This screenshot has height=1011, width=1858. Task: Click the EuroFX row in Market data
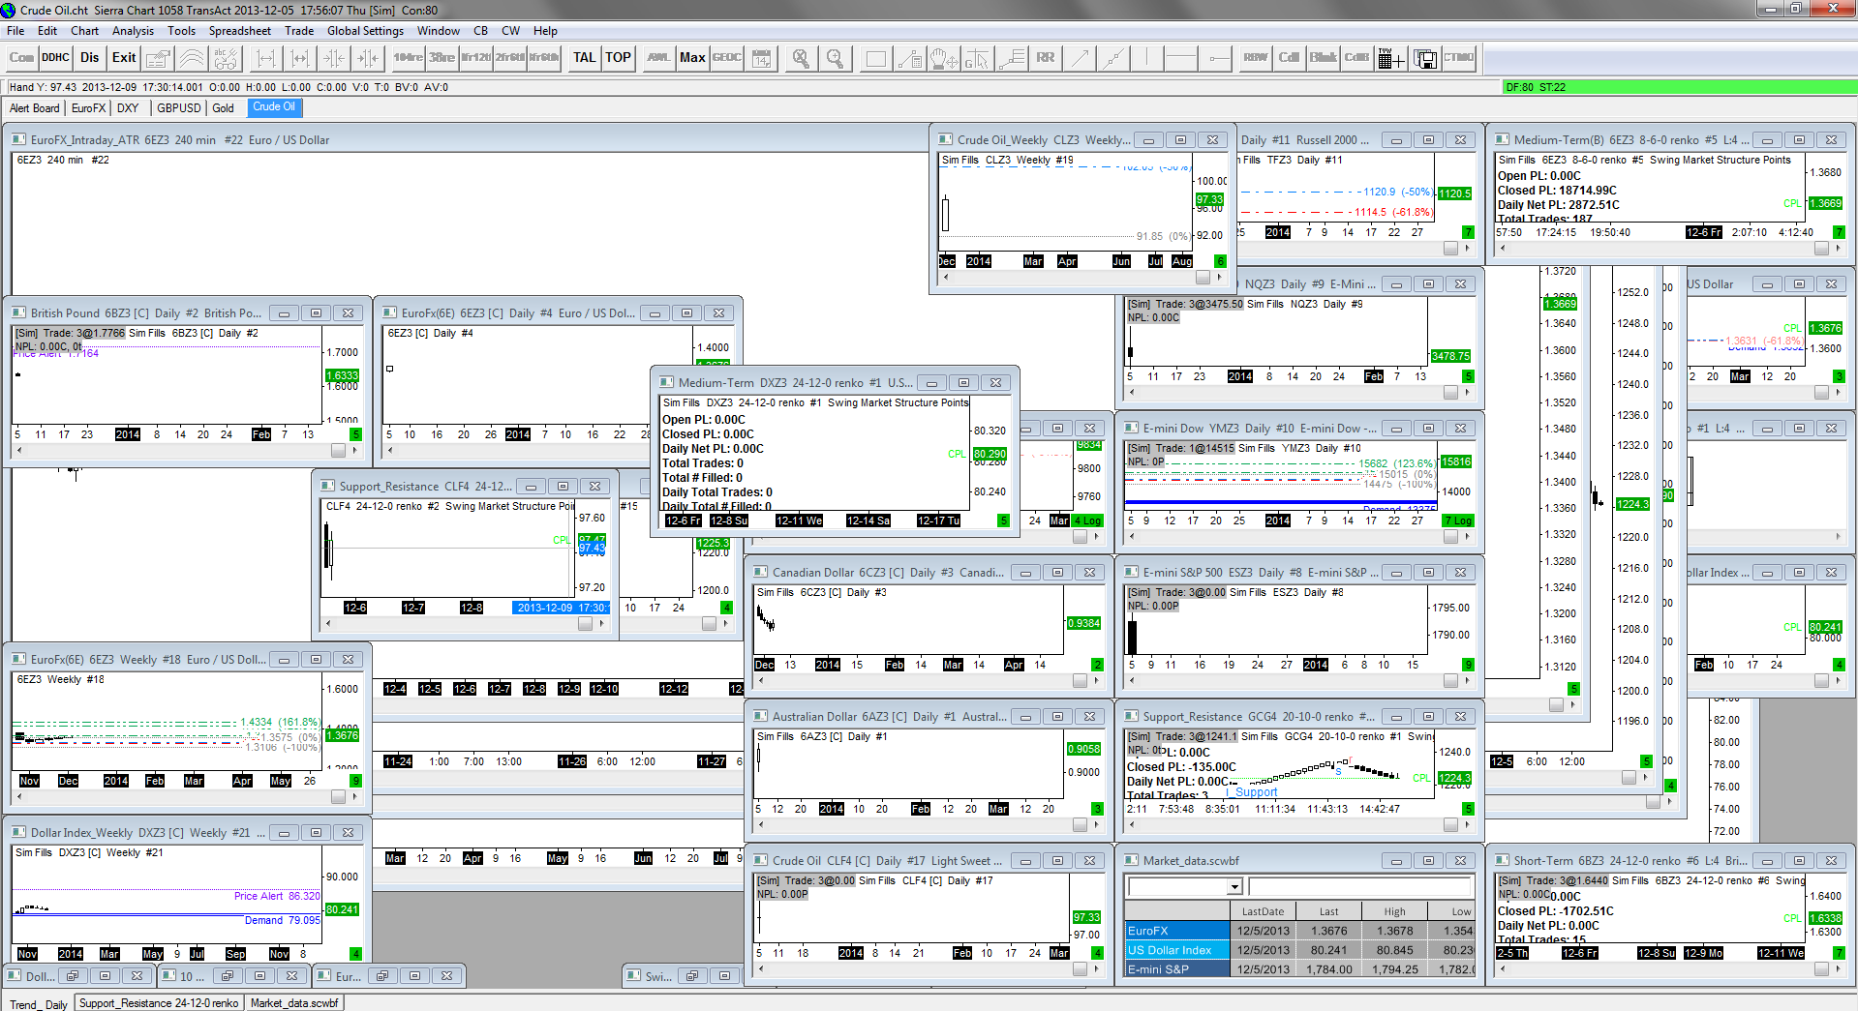pos(1176,931)
